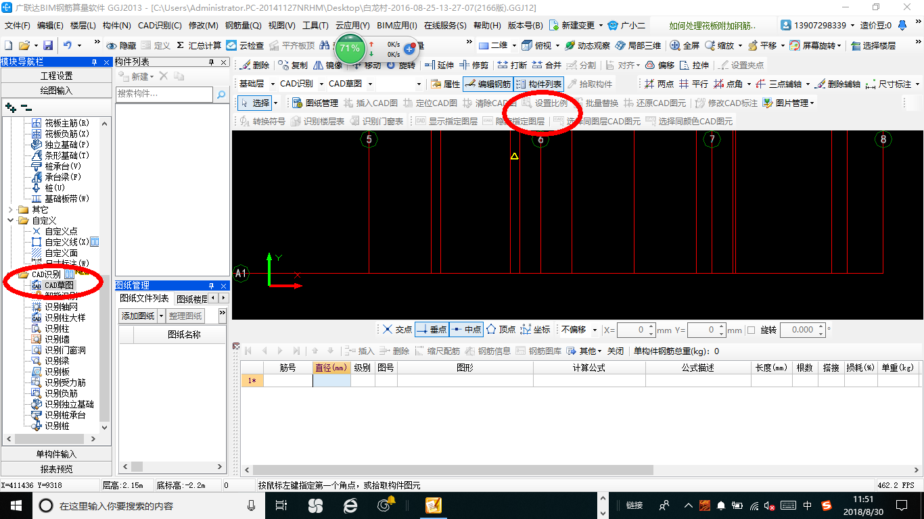Toggle 顶点 vertex snap
This screenshot has height=519, width=924.
click(x=501, y=330)
